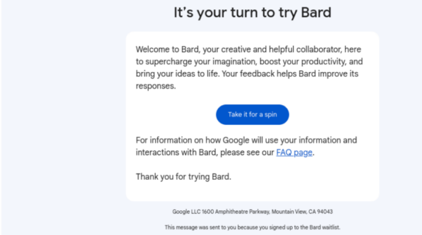Click the "For information on how Google" line
The height and width of the screenshot is (235, 422).
click(x=246, y=140)
